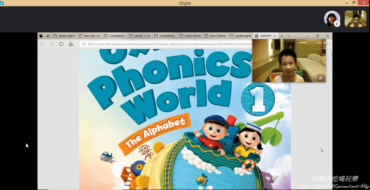Expand the tab preview dropdown chevron

[x=289, y=36]
